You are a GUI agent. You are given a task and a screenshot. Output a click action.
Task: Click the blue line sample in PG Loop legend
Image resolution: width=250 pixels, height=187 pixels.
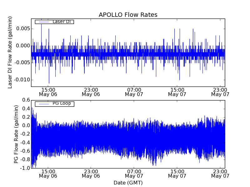(43, 103)
